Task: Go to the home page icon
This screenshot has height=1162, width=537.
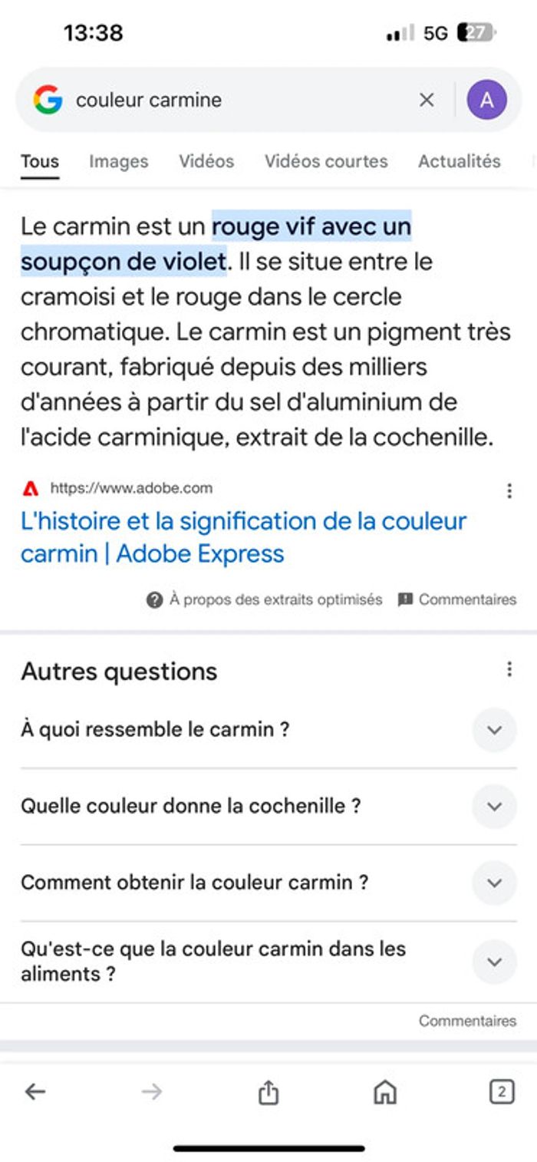Action: point(384,1091)
